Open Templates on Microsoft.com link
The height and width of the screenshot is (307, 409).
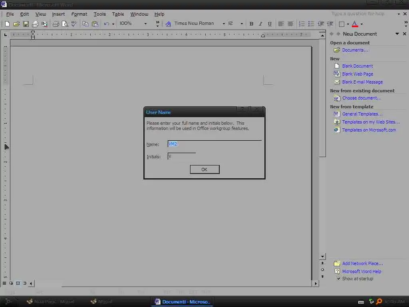click(x=369, y=130)
